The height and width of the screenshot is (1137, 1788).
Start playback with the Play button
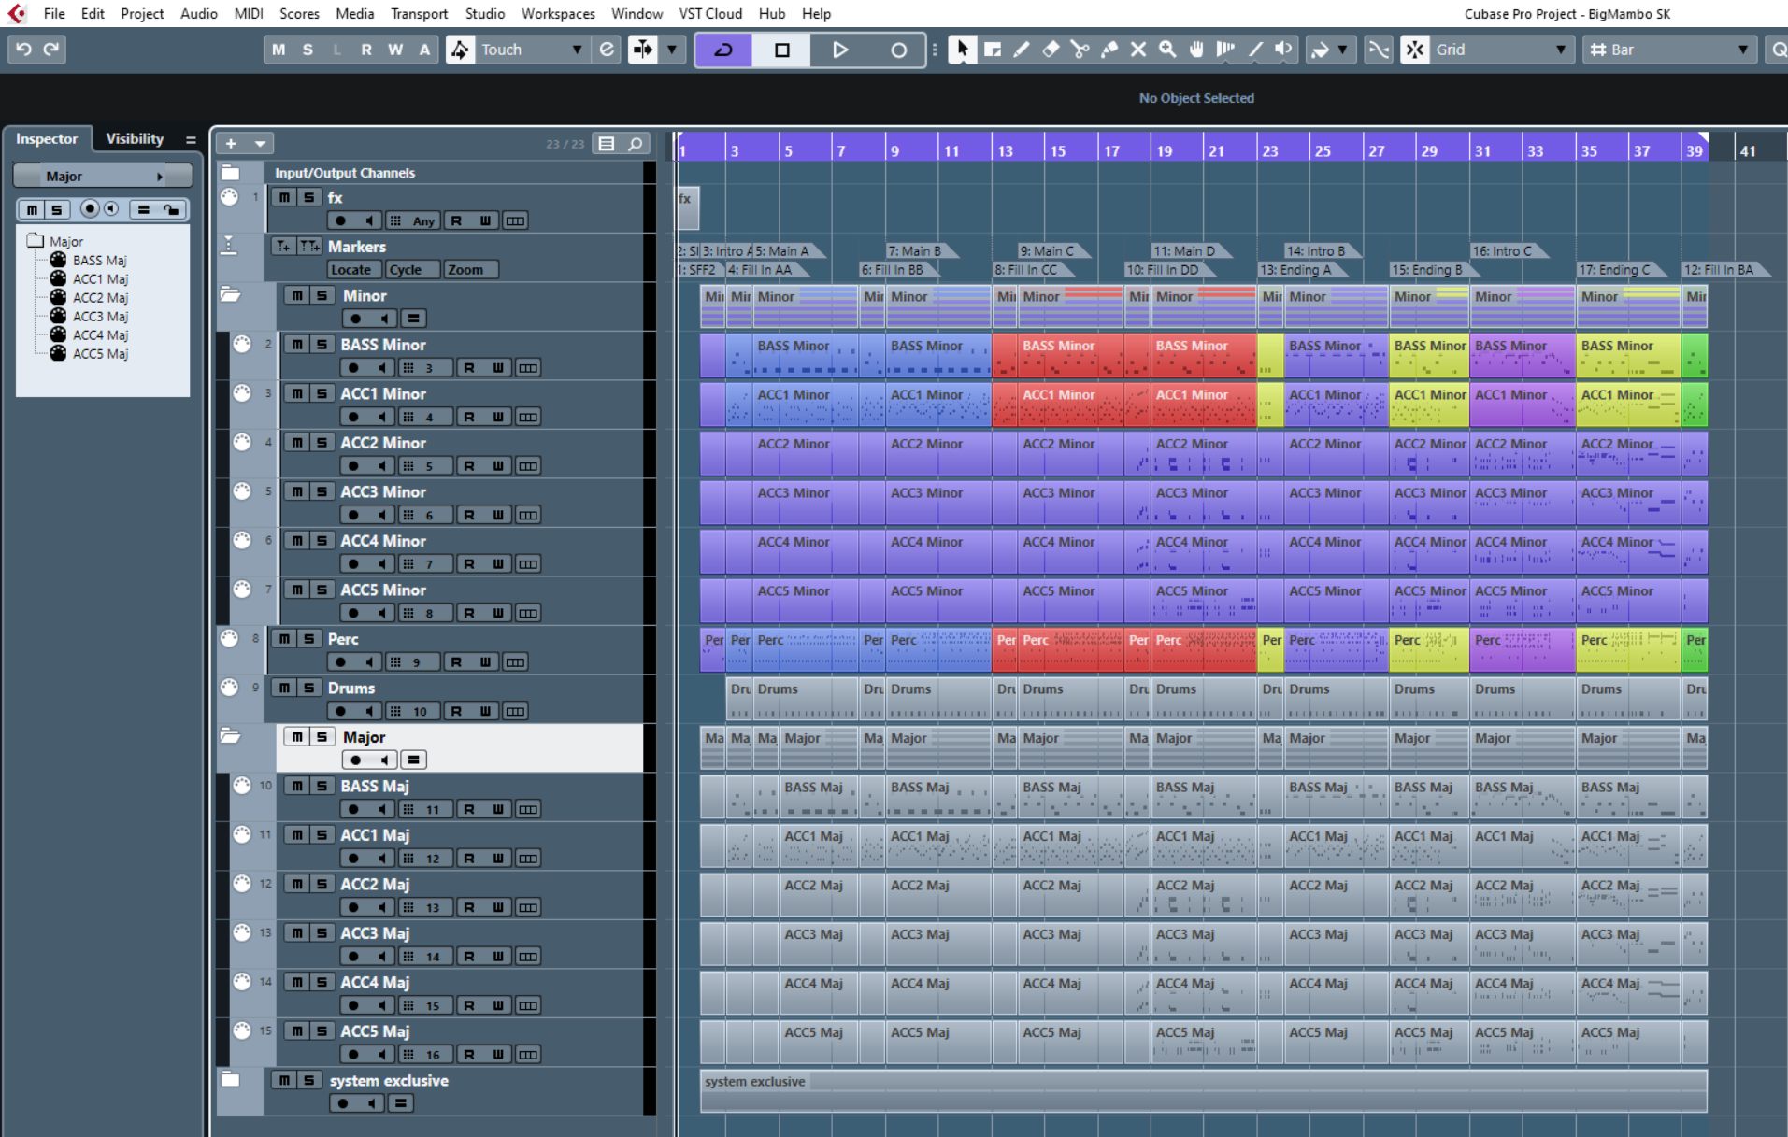[x=840, y=50]
